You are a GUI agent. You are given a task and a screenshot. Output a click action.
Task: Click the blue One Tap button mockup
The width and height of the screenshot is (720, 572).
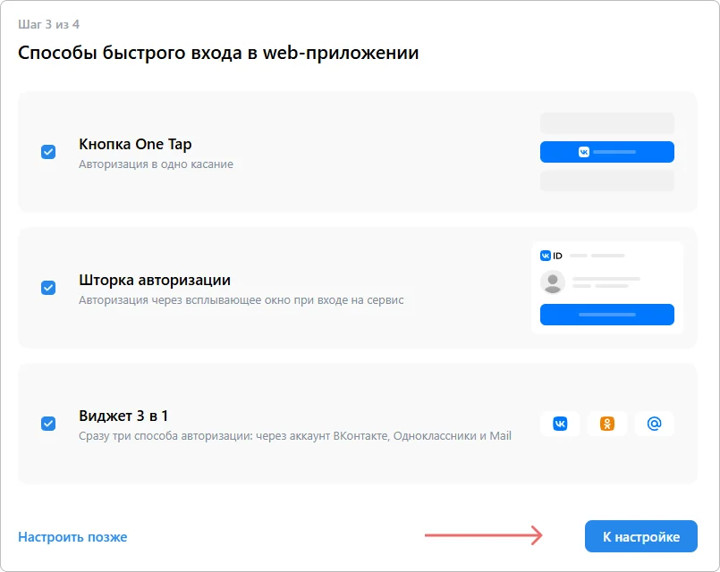(x=606, y=152)
